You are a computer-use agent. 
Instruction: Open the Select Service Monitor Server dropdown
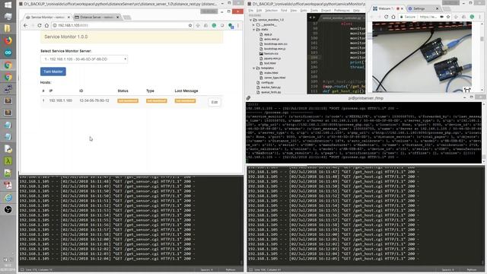(x=84, y=59)
